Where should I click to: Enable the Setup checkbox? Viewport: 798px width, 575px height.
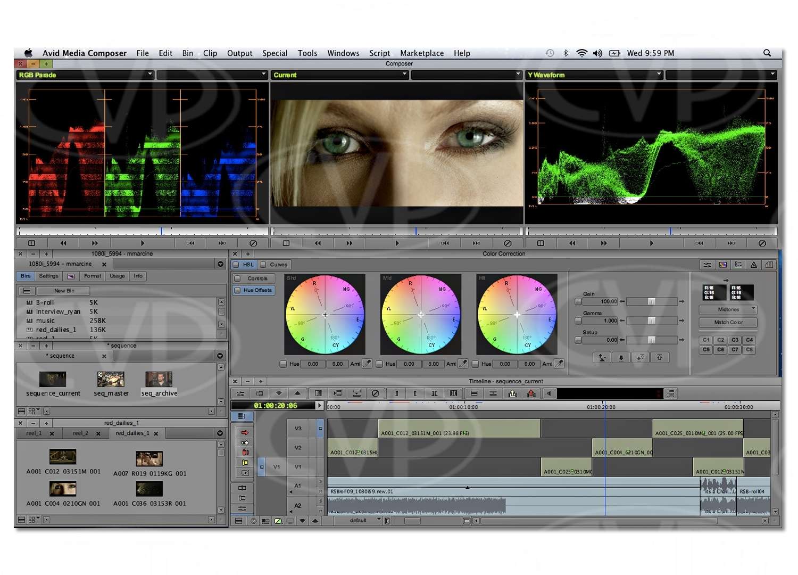[578, 340]
